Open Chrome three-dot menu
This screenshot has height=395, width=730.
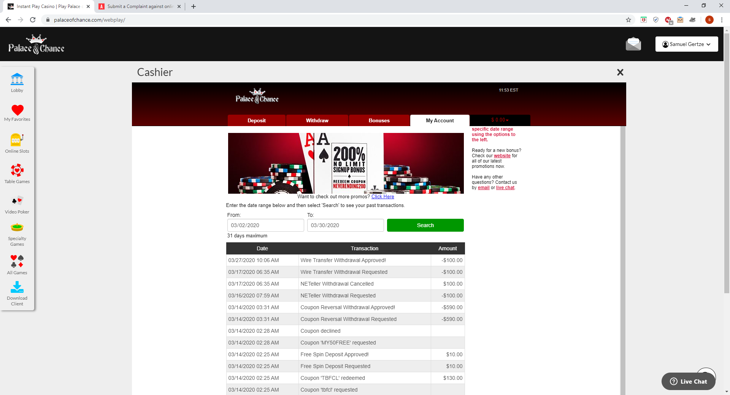click(x=722, y=20)
